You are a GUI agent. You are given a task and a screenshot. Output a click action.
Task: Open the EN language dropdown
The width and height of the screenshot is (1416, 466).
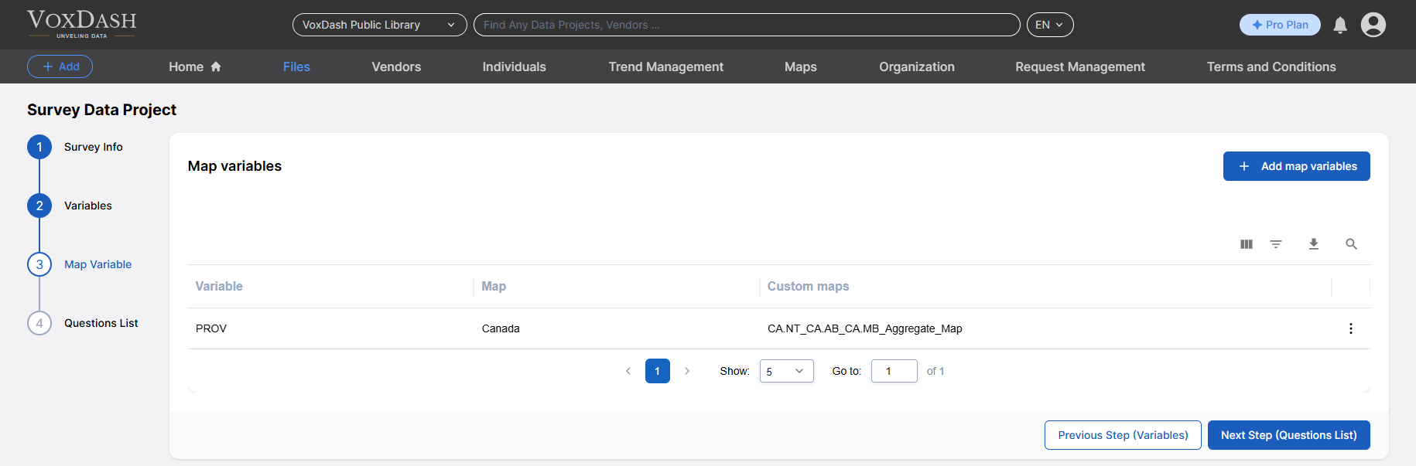click(x=1049, y=25)
